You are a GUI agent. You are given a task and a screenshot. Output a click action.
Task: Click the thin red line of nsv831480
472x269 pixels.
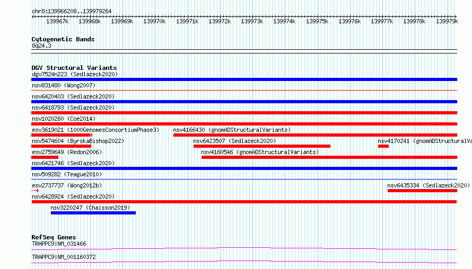pos(244,90)
